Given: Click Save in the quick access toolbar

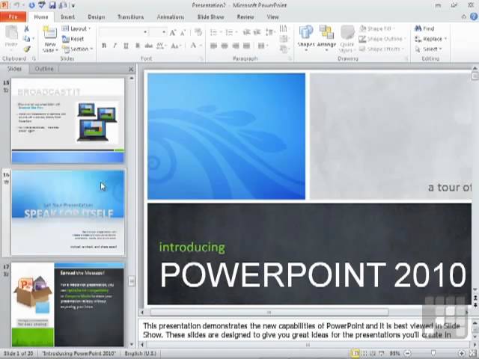Looking at the screenshot, I should click(52, 5).
